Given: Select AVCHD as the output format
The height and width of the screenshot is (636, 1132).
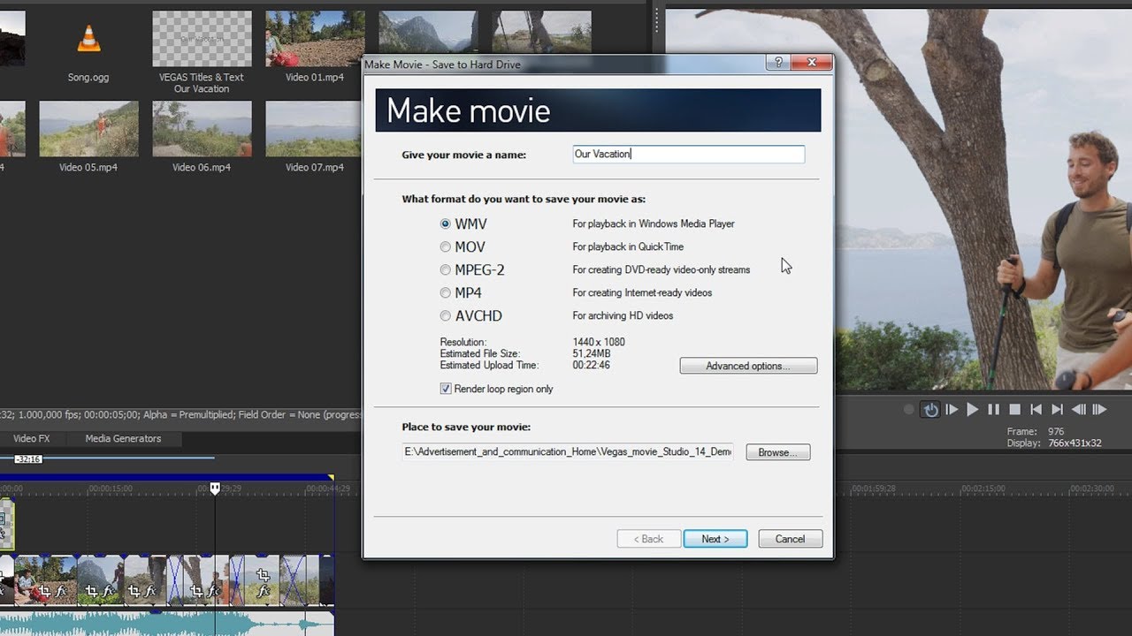Looking at the screenshot, I should (446, 316).
